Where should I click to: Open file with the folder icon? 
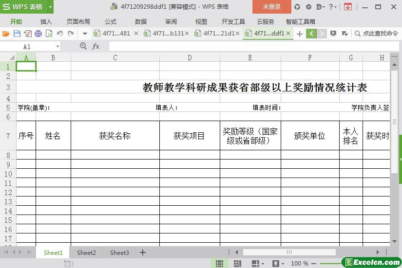tap(6, 34)
